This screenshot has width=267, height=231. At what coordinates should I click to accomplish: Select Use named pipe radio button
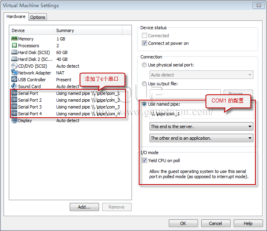(x=144, y=104)
